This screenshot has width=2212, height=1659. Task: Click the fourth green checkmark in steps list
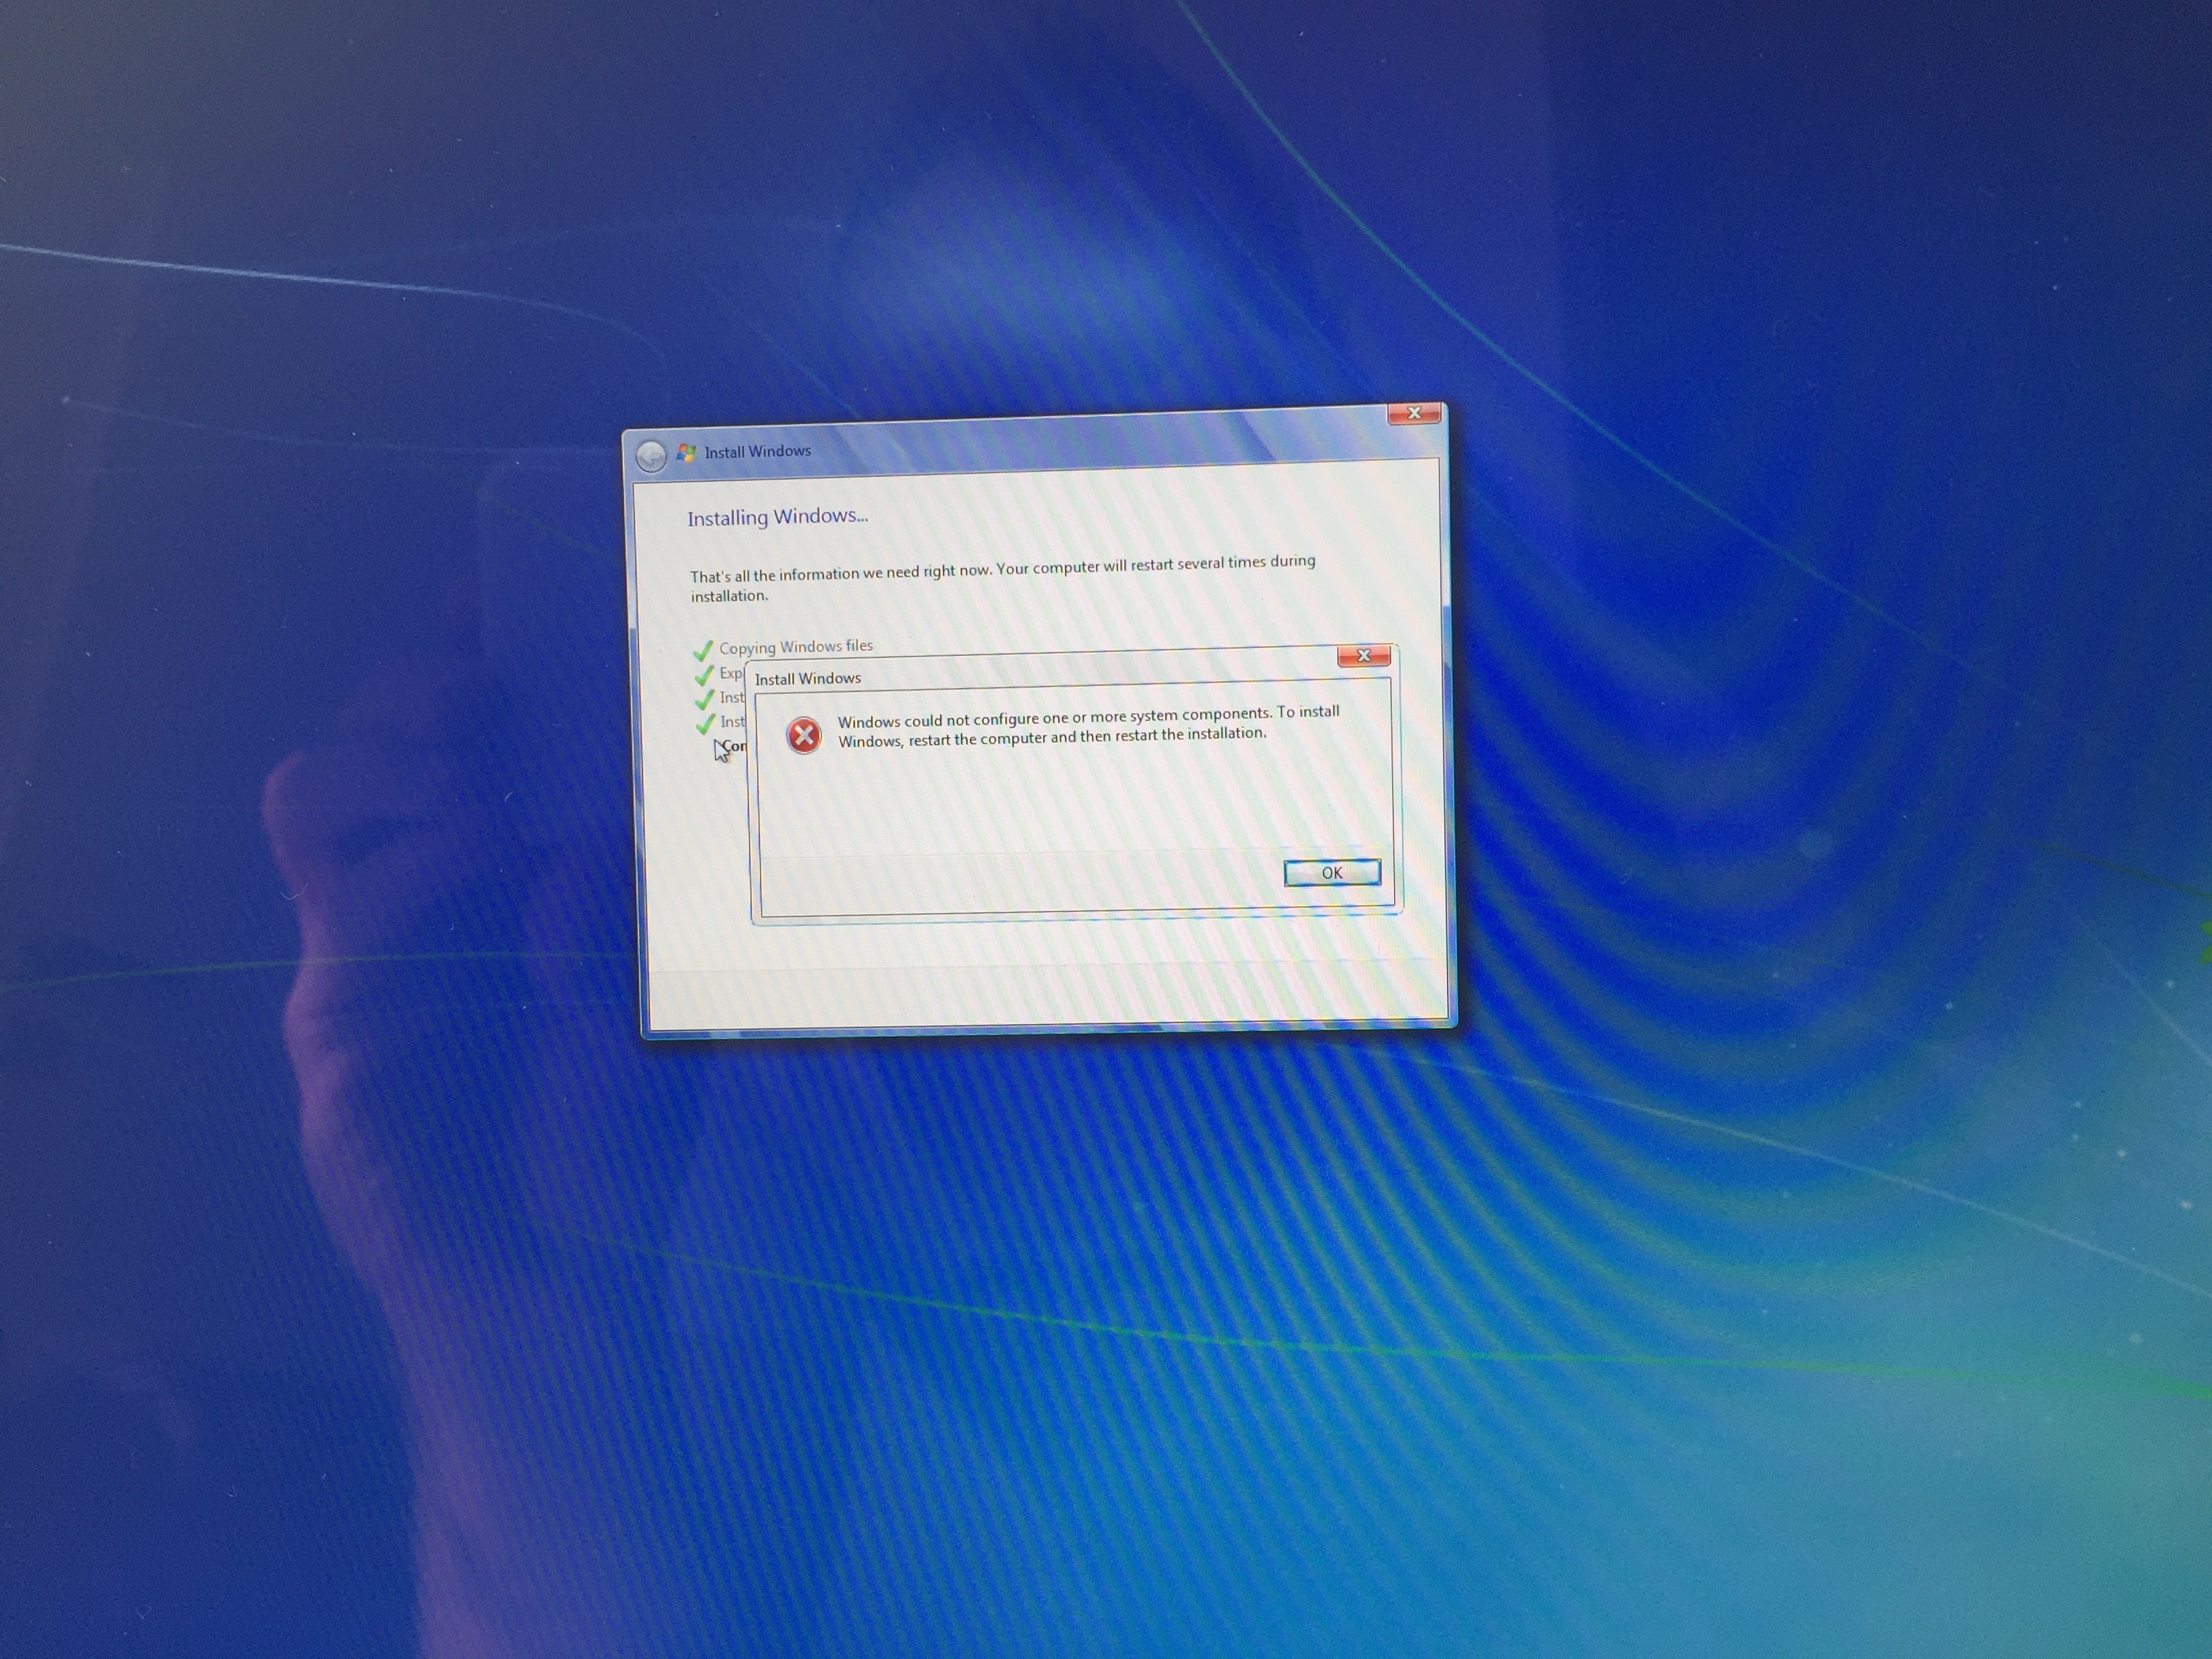tap(705, 723)
